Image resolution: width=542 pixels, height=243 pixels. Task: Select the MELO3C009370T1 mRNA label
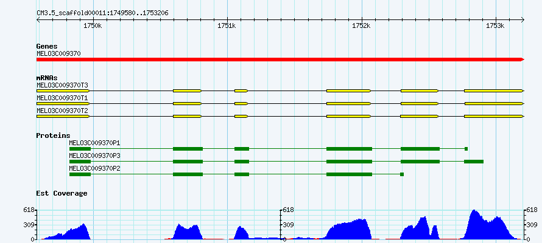pyautogui.click(x=62, y=98)
